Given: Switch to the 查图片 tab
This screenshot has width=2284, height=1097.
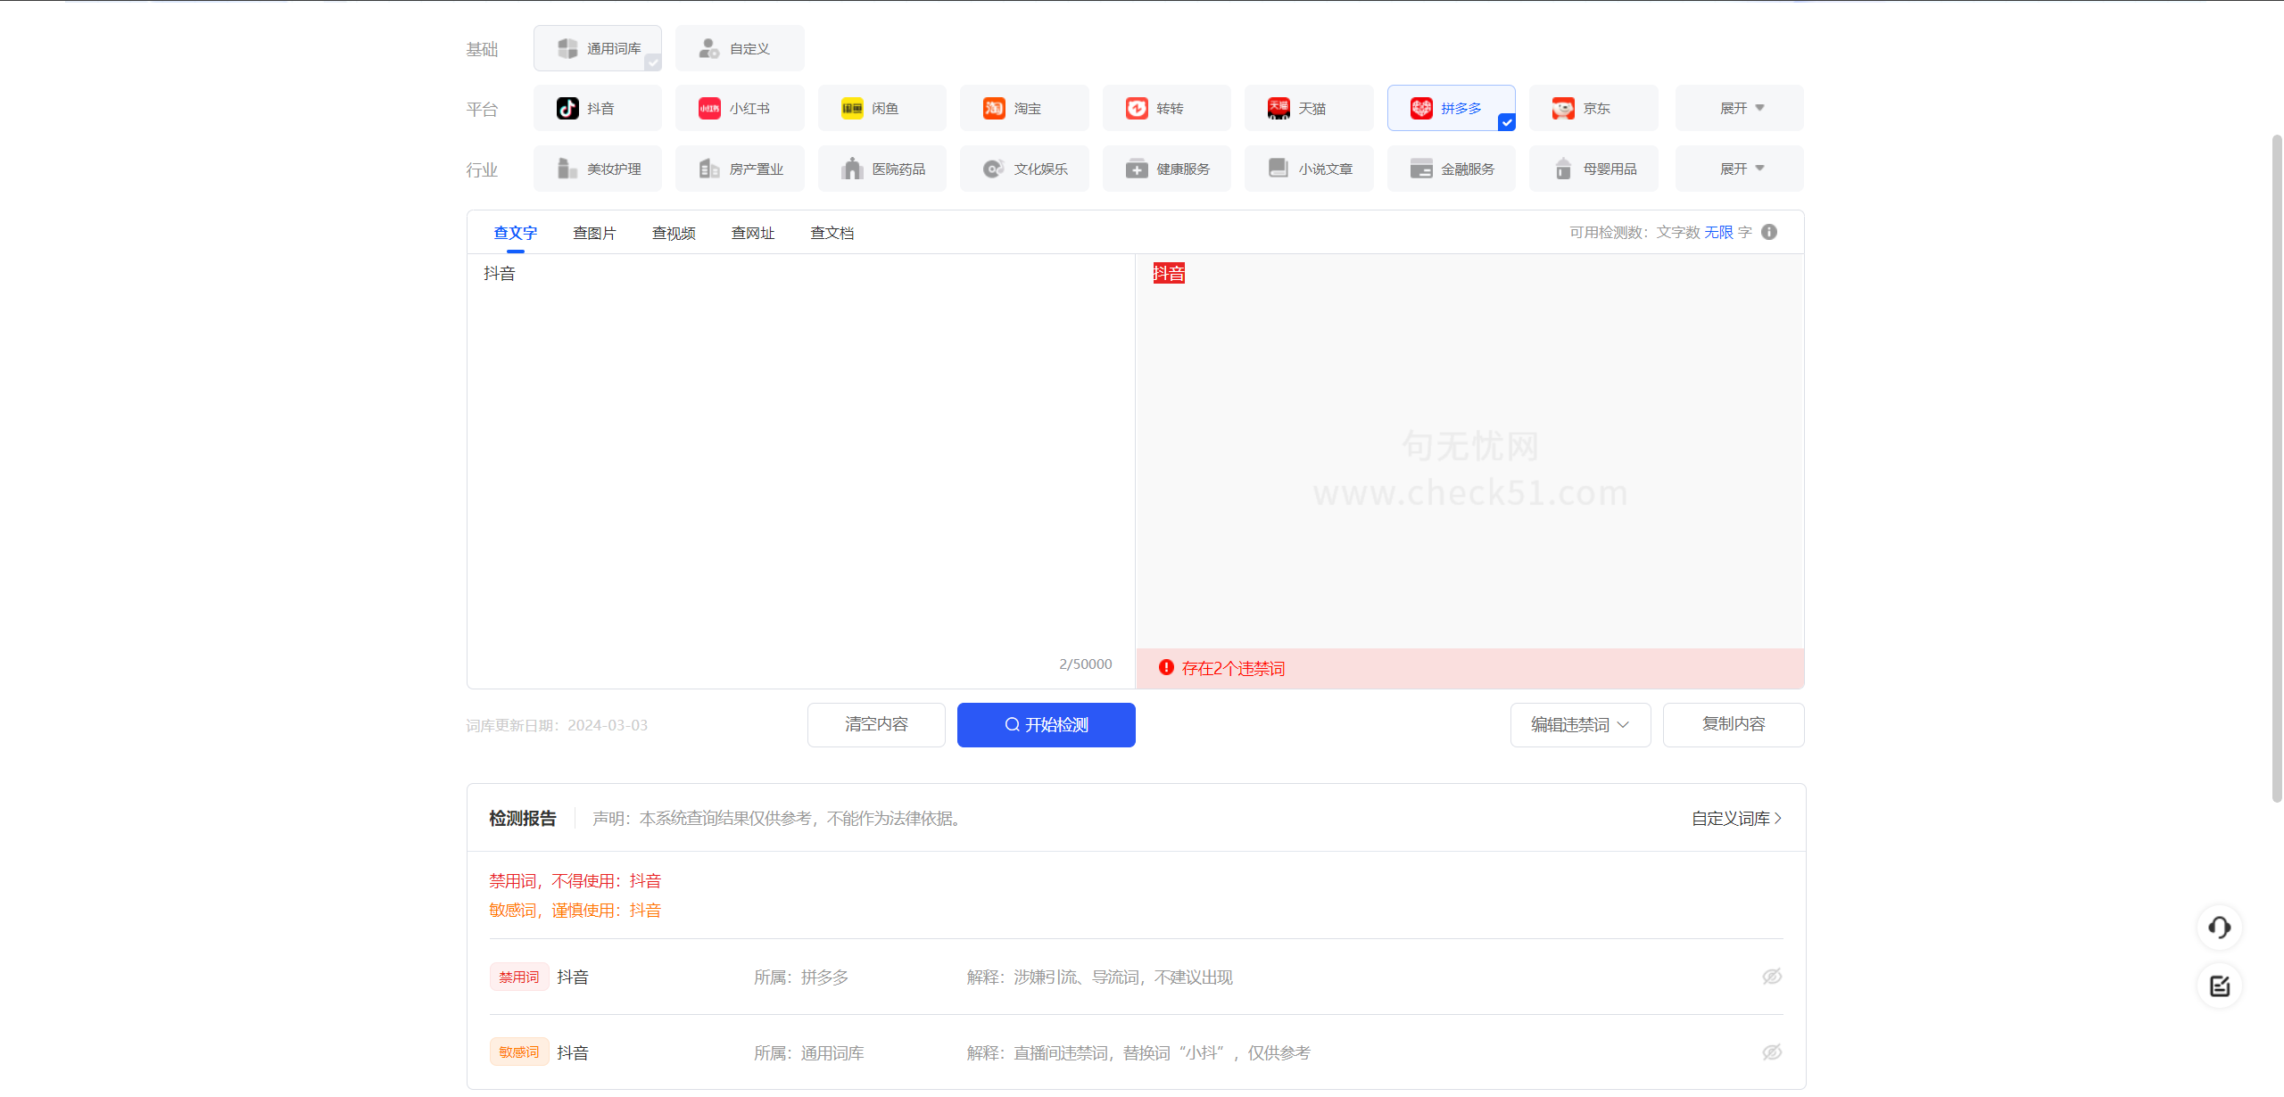Looking at the screenshot, I should (594, 233).
